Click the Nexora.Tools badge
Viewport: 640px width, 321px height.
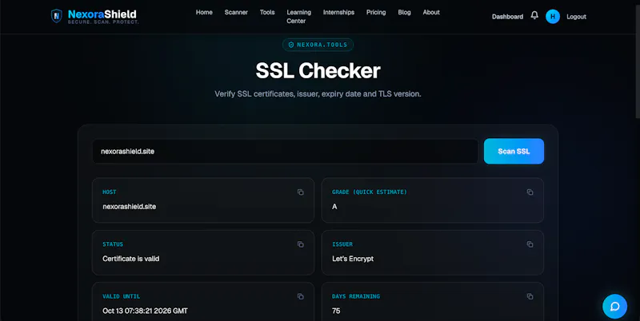click(318, 45)
